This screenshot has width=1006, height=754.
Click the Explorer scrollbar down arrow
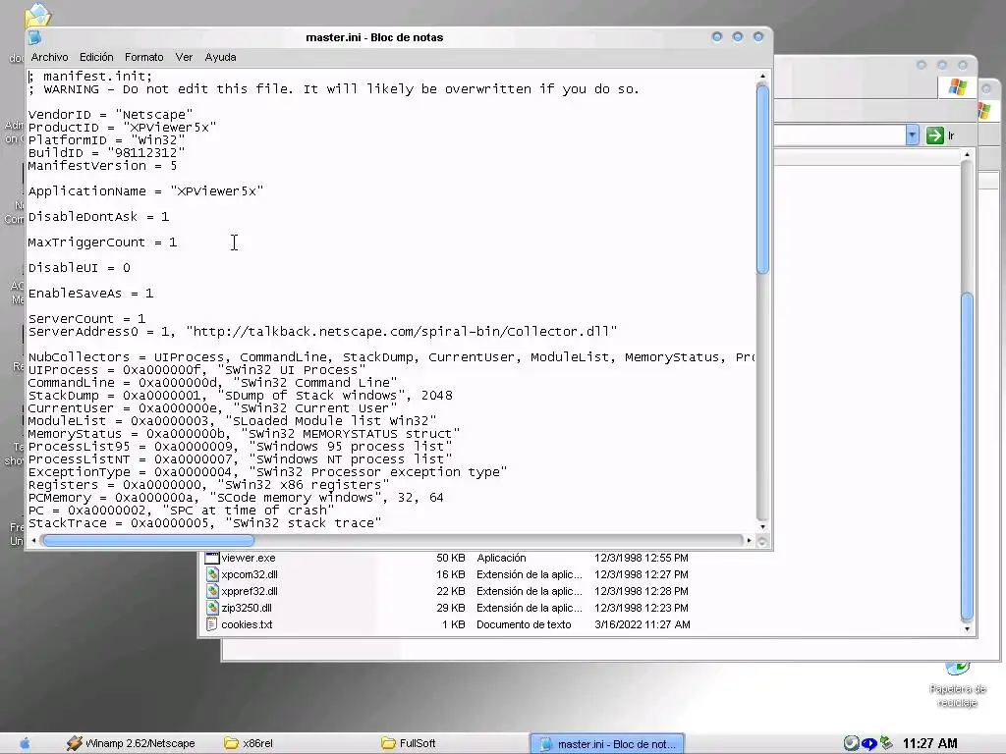[967, 629]
